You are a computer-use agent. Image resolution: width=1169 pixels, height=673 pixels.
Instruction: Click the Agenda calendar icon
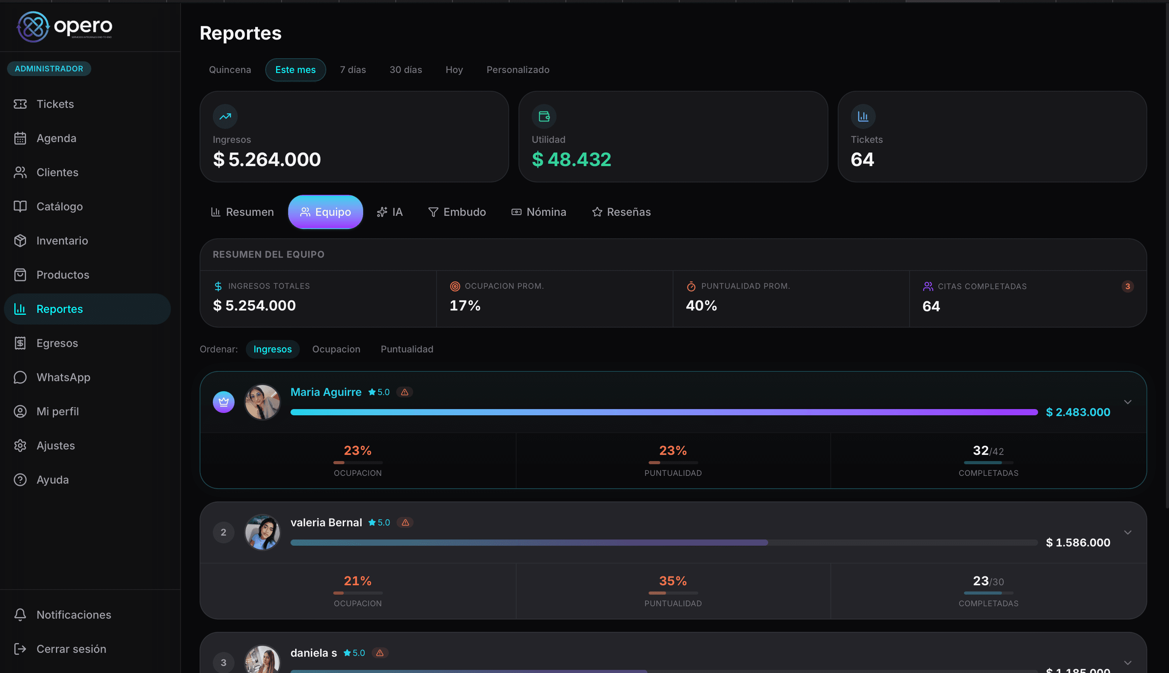(20, 138)
